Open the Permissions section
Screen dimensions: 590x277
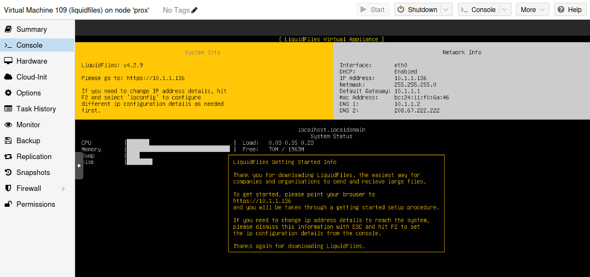click(x=37, y=204)
